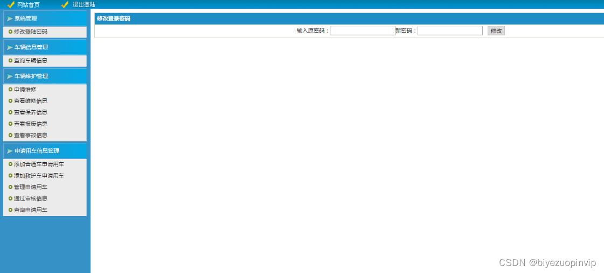
Task: Click arrow icon next to 申请用车信息管理
Action: pyautogui.click(x=10, y=151)
